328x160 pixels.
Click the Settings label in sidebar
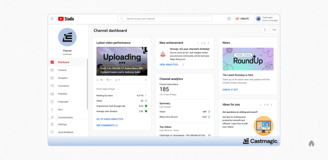(x=62, y=124)
